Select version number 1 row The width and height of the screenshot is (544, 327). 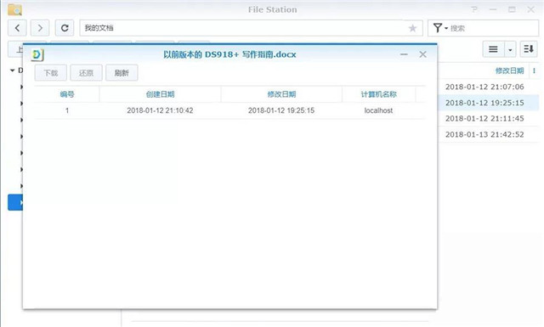coord(230,110)
